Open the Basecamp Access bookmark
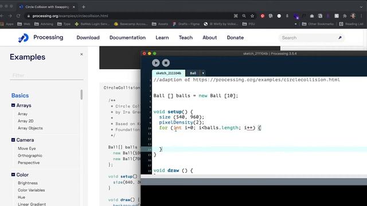367x206 pixels. click(131, 24)
